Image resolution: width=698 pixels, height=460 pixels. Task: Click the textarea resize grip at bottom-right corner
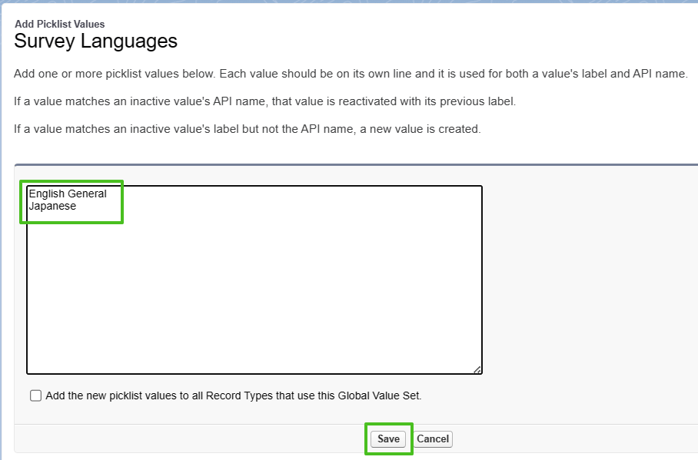coord(477,369)
